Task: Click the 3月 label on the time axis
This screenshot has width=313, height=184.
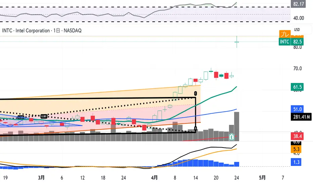Action: coord(41,178)
